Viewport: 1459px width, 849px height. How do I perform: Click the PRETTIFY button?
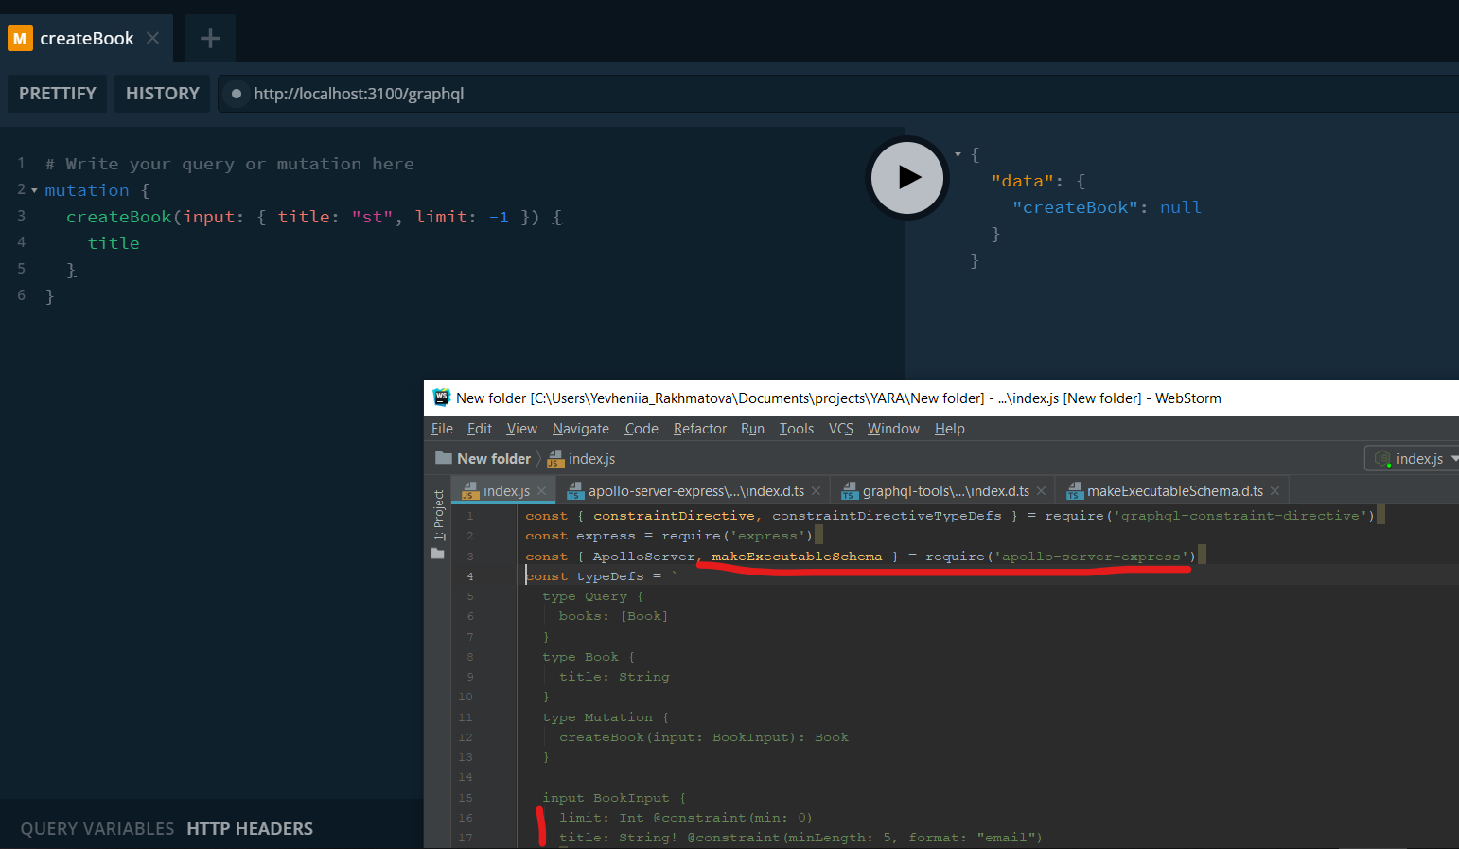pos(58,94)
